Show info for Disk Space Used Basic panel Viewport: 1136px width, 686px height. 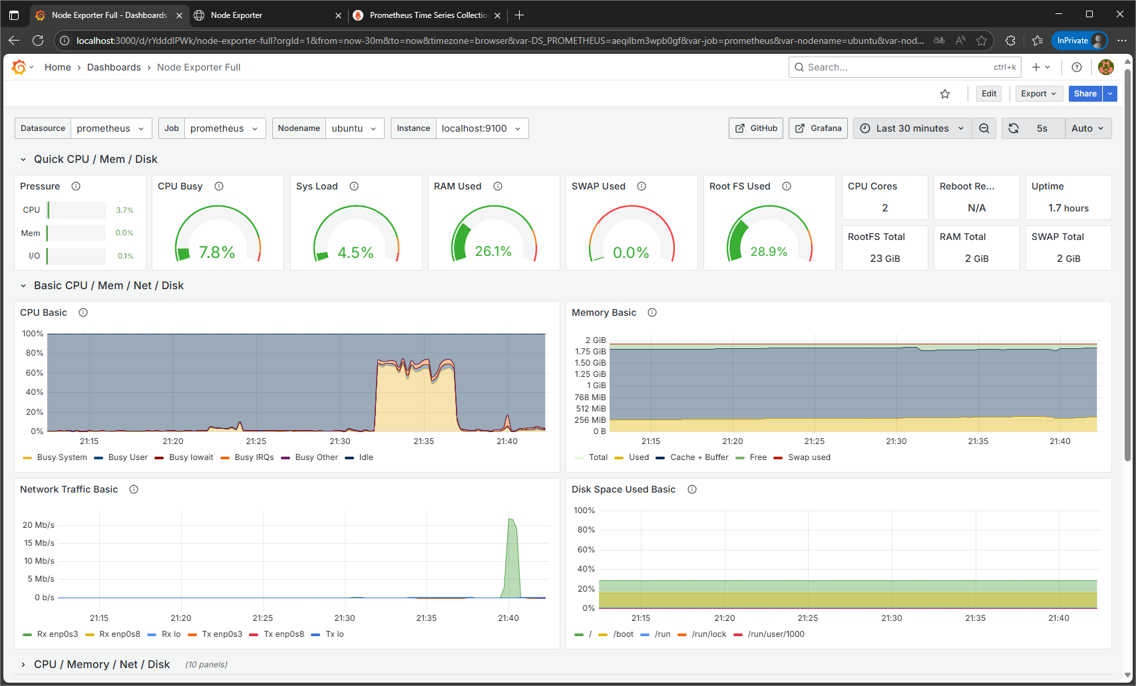[692, 489]
